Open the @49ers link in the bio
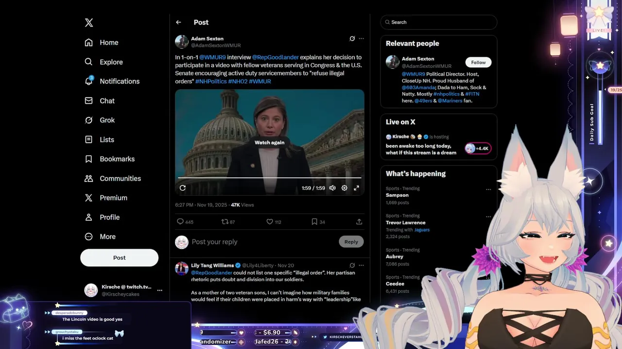 point(423,101)
